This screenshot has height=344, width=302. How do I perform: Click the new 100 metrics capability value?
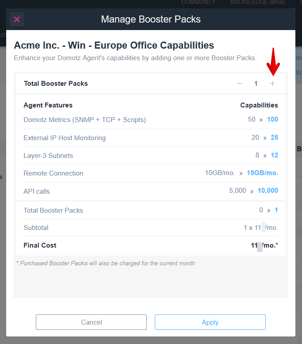(273, 119)
